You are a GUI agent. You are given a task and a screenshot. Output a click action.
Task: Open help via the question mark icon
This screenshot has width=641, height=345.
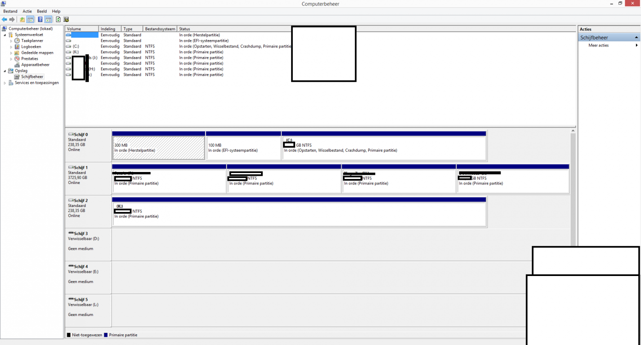[40, 19]
